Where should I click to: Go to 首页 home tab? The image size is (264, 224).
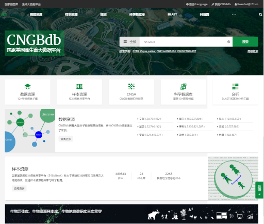[x=4, y=14]
